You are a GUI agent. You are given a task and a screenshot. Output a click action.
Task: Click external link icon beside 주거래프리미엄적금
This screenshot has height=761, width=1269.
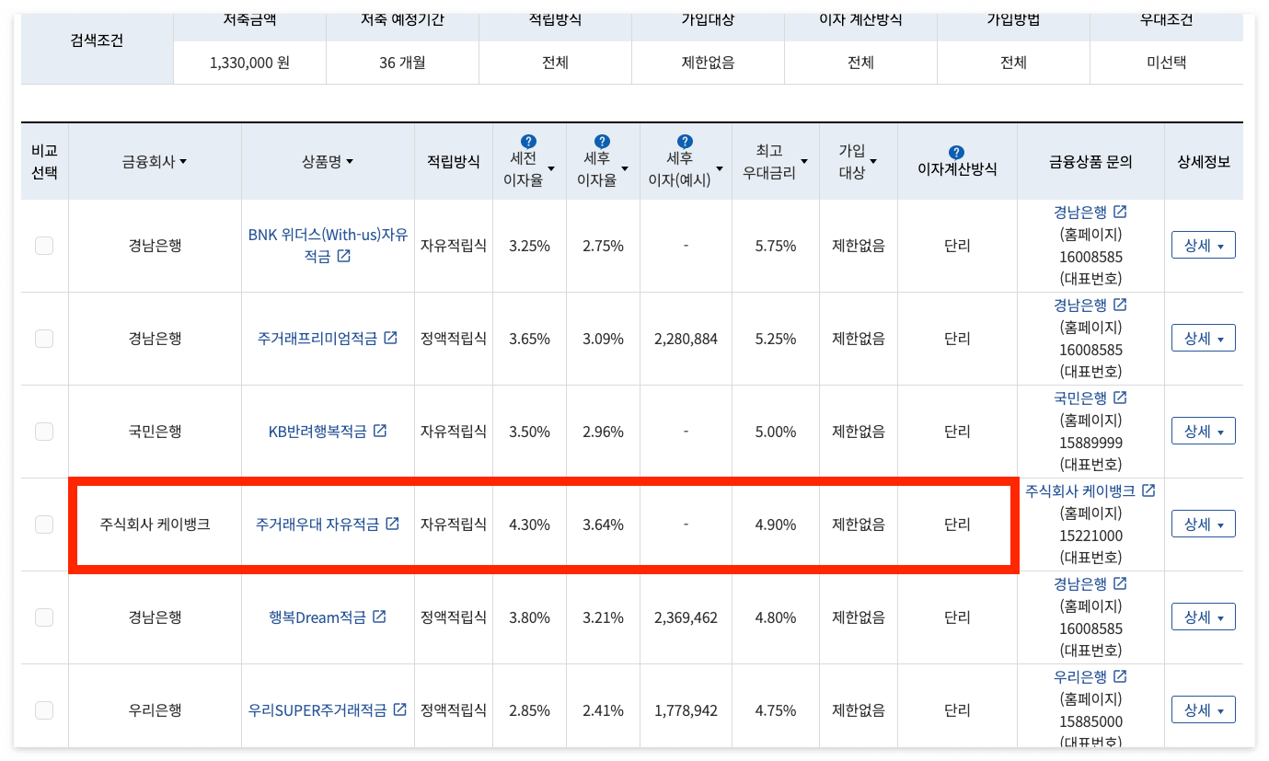390,338
